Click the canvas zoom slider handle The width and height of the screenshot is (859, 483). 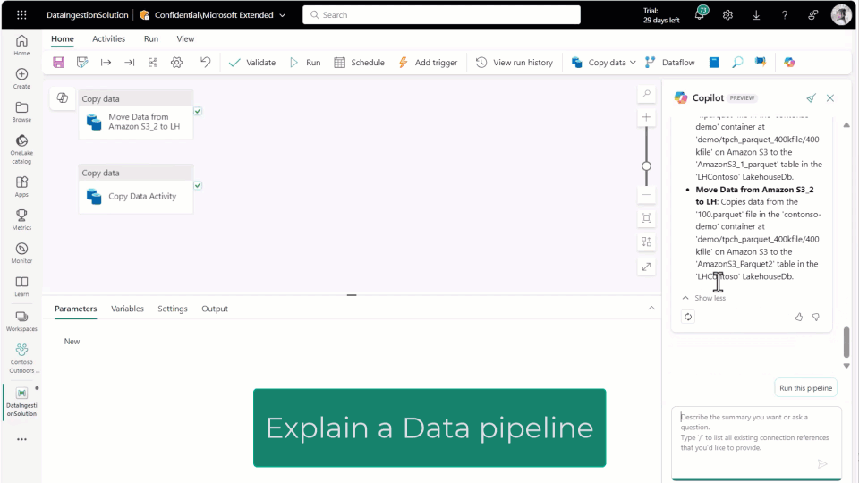point(646,166)
